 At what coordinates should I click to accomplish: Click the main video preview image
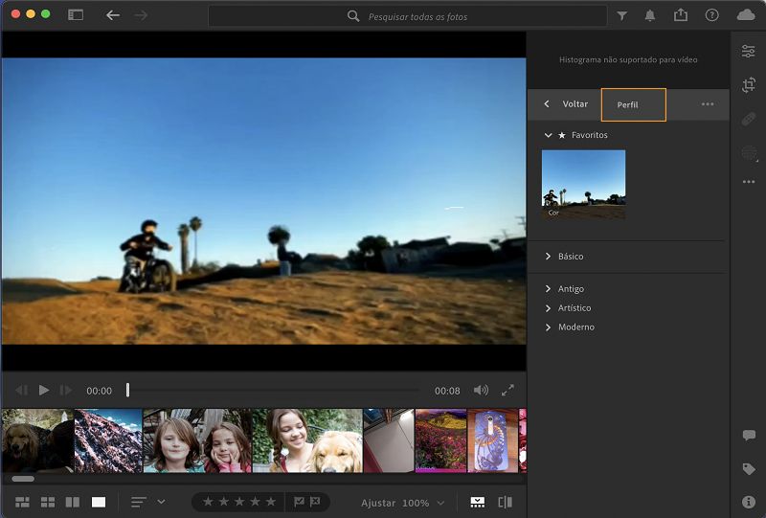tap(264, 201)
